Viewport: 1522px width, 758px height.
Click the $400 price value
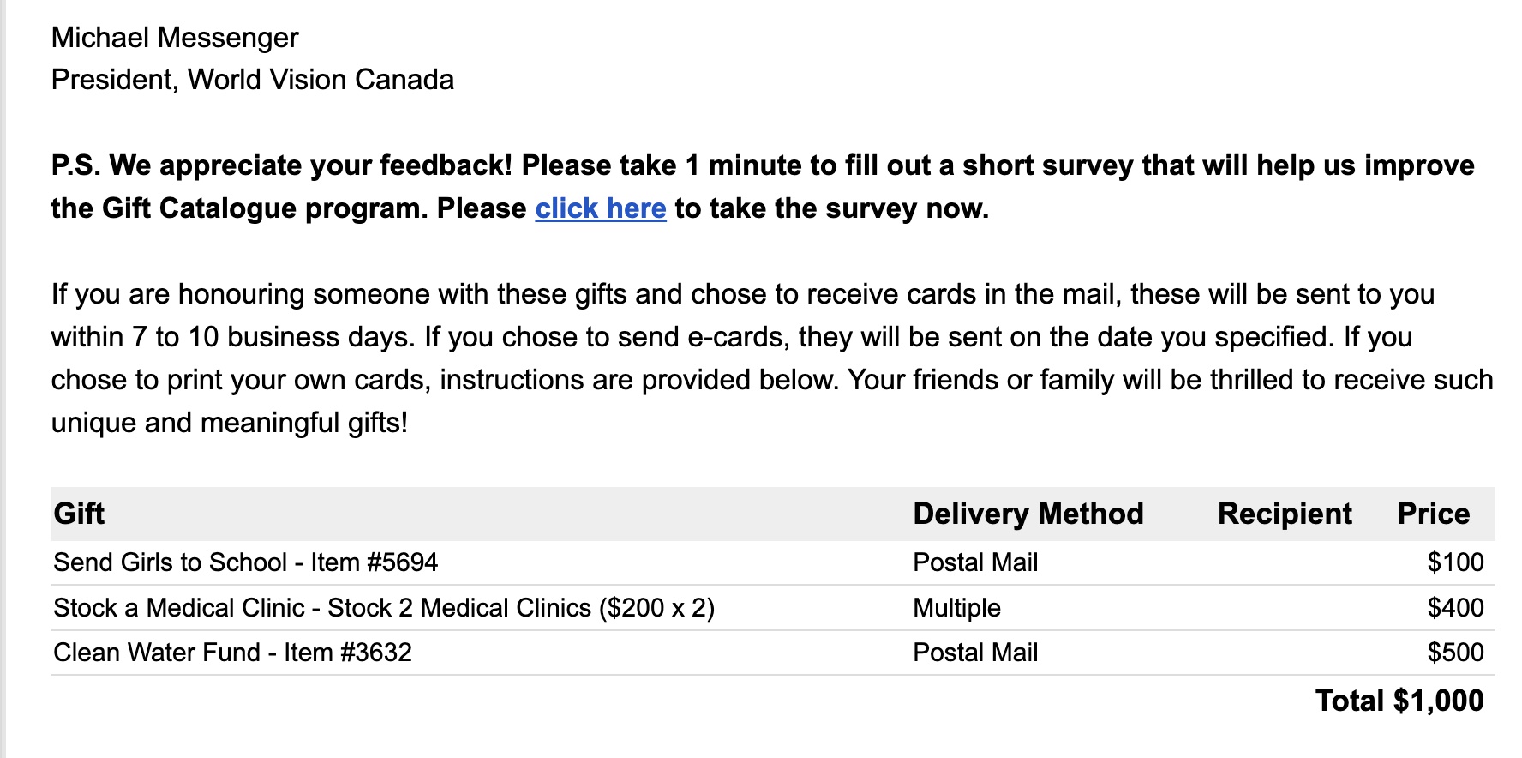(x=1455, y=608)
